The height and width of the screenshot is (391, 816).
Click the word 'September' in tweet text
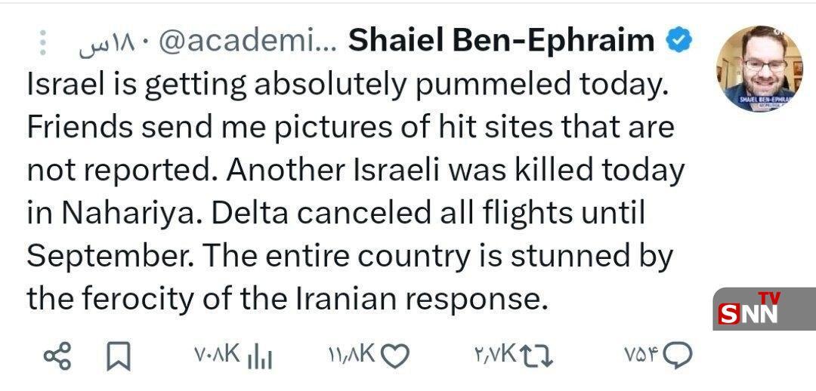(x=107, y=257)
